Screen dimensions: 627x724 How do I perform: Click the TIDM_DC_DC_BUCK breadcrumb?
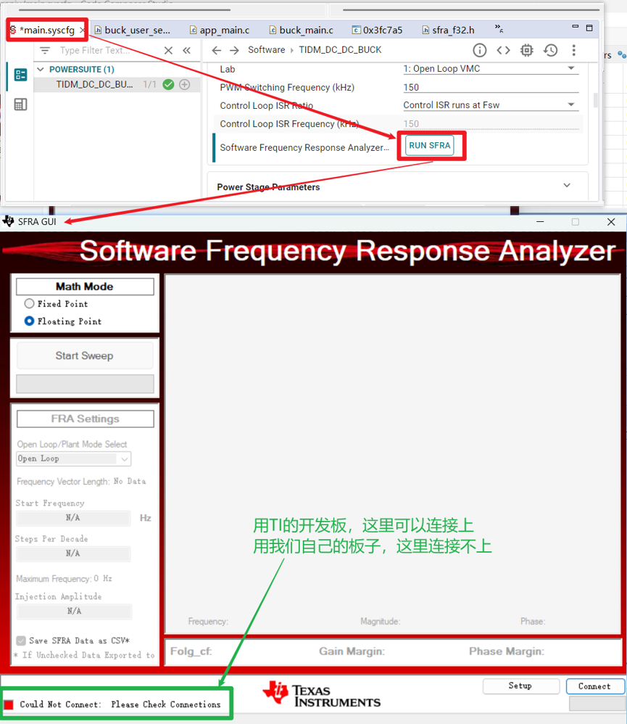tap(340, 50)
